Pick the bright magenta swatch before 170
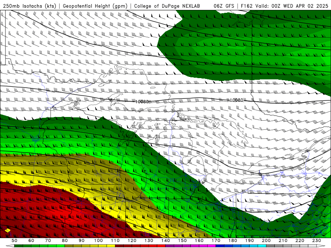The width and height of the screenshot is (331, 248). (x=211, y=246)
